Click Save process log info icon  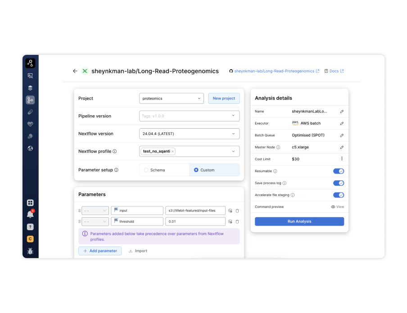click(285, 183)
